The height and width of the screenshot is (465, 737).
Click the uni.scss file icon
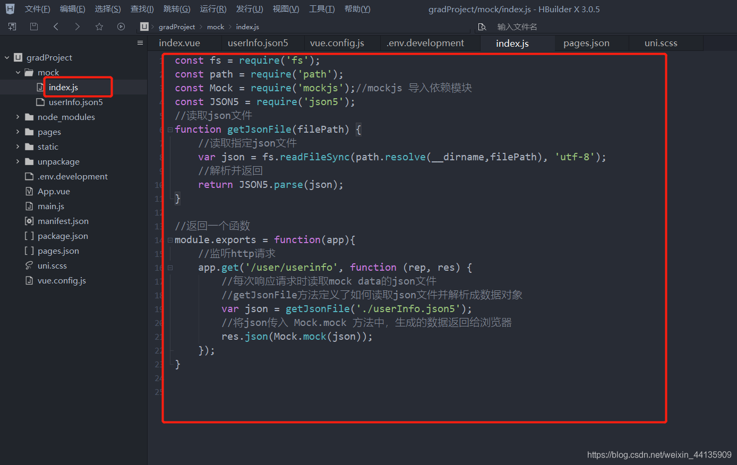[x=29, y=265]
